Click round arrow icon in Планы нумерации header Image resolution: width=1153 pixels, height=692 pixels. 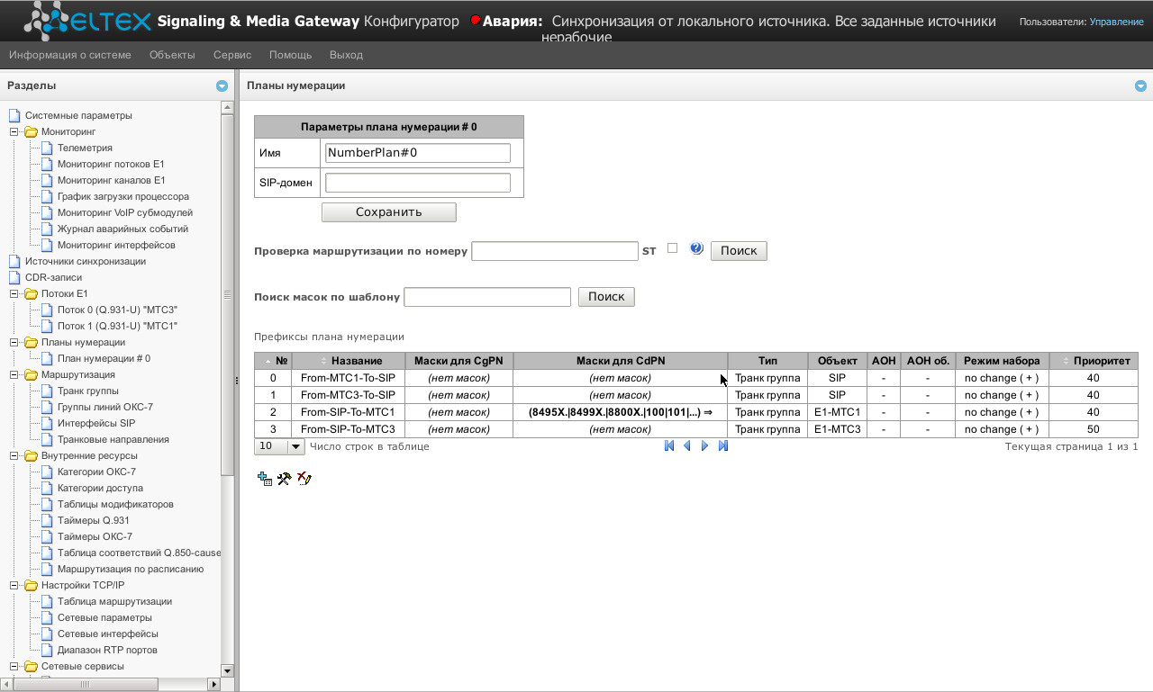(x=1140, y=86)
